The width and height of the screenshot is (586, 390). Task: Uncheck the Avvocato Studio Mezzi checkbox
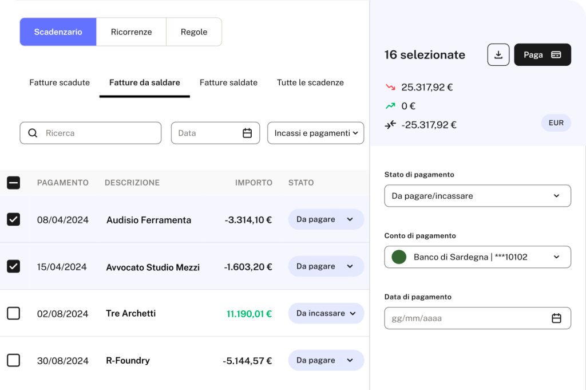(14, 267)
